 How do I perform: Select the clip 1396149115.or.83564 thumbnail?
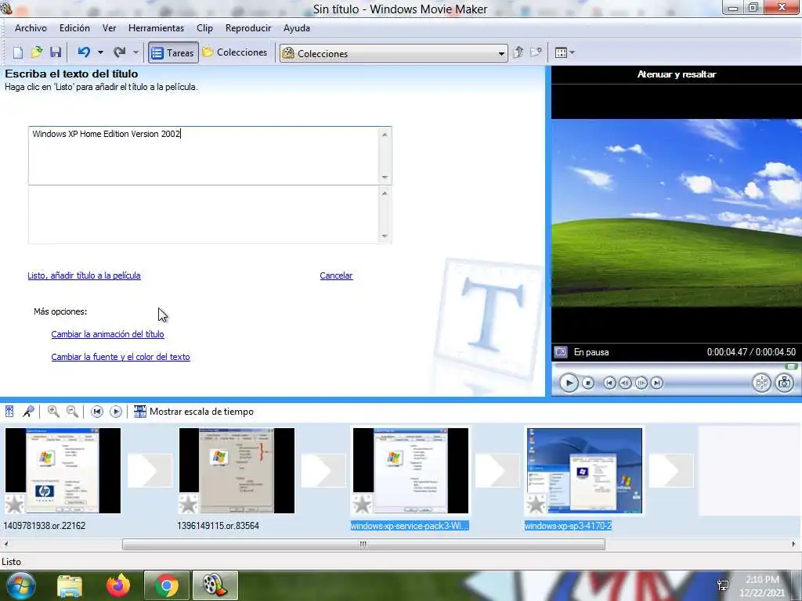click(237, 470)
